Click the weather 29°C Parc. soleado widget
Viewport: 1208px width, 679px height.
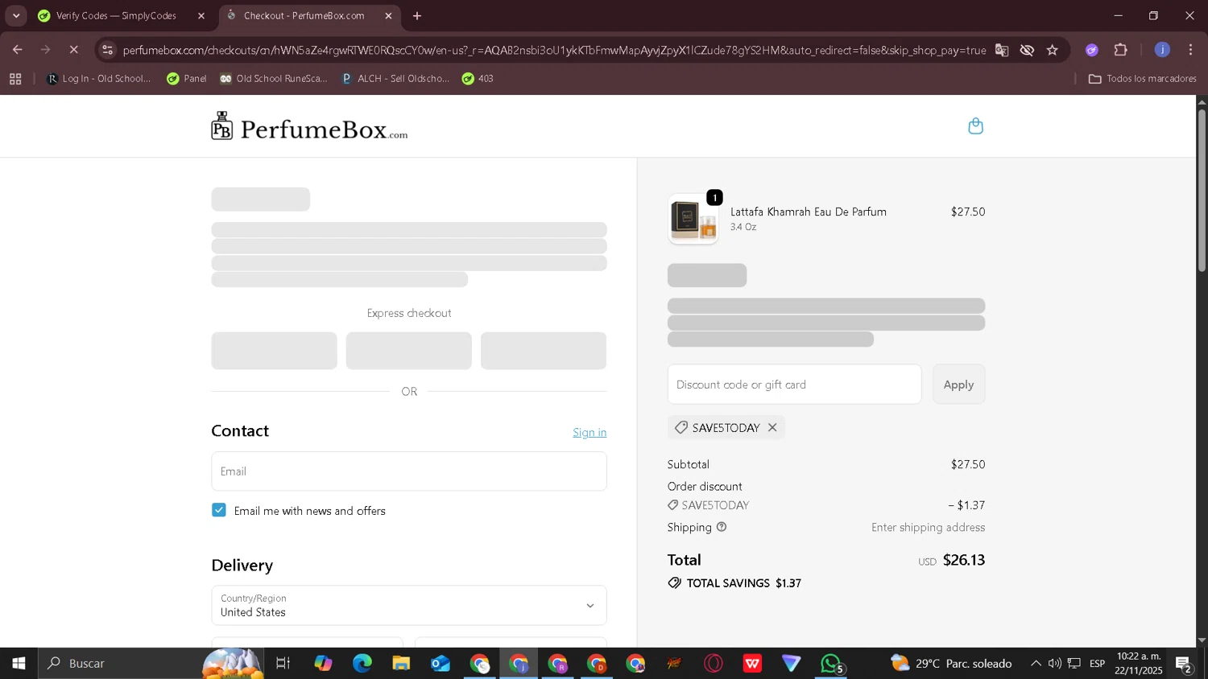[951, 664]
